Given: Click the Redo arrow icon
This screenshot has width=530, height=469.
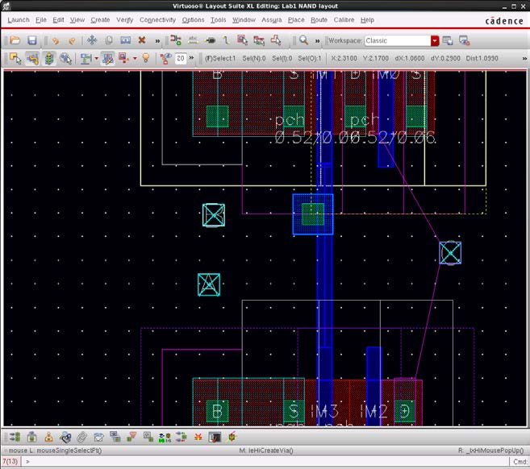Looking at the screenshot, I should (72, 41).
